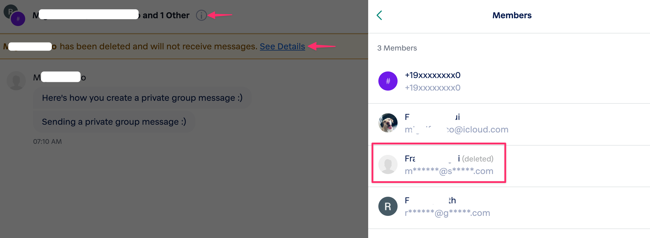Viewport: 650px width, 238px height.
Task: Click the Members panel title
Action: pyautogui.click(x=511, y=15)
